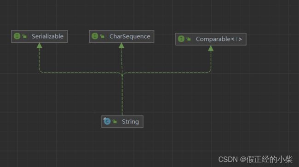The width and height of the screenshot is (299, 167).
Task: Click the horizontal dashed edge toward Serializable
Action: [80, 73]
